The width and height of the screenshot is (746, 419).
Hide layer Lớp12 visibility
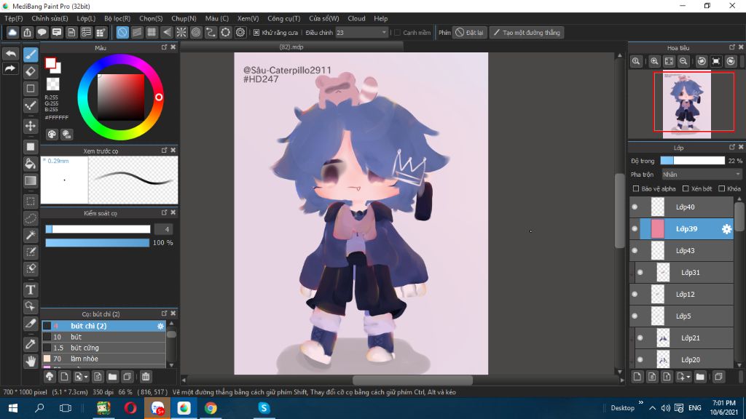click(635, 295)
